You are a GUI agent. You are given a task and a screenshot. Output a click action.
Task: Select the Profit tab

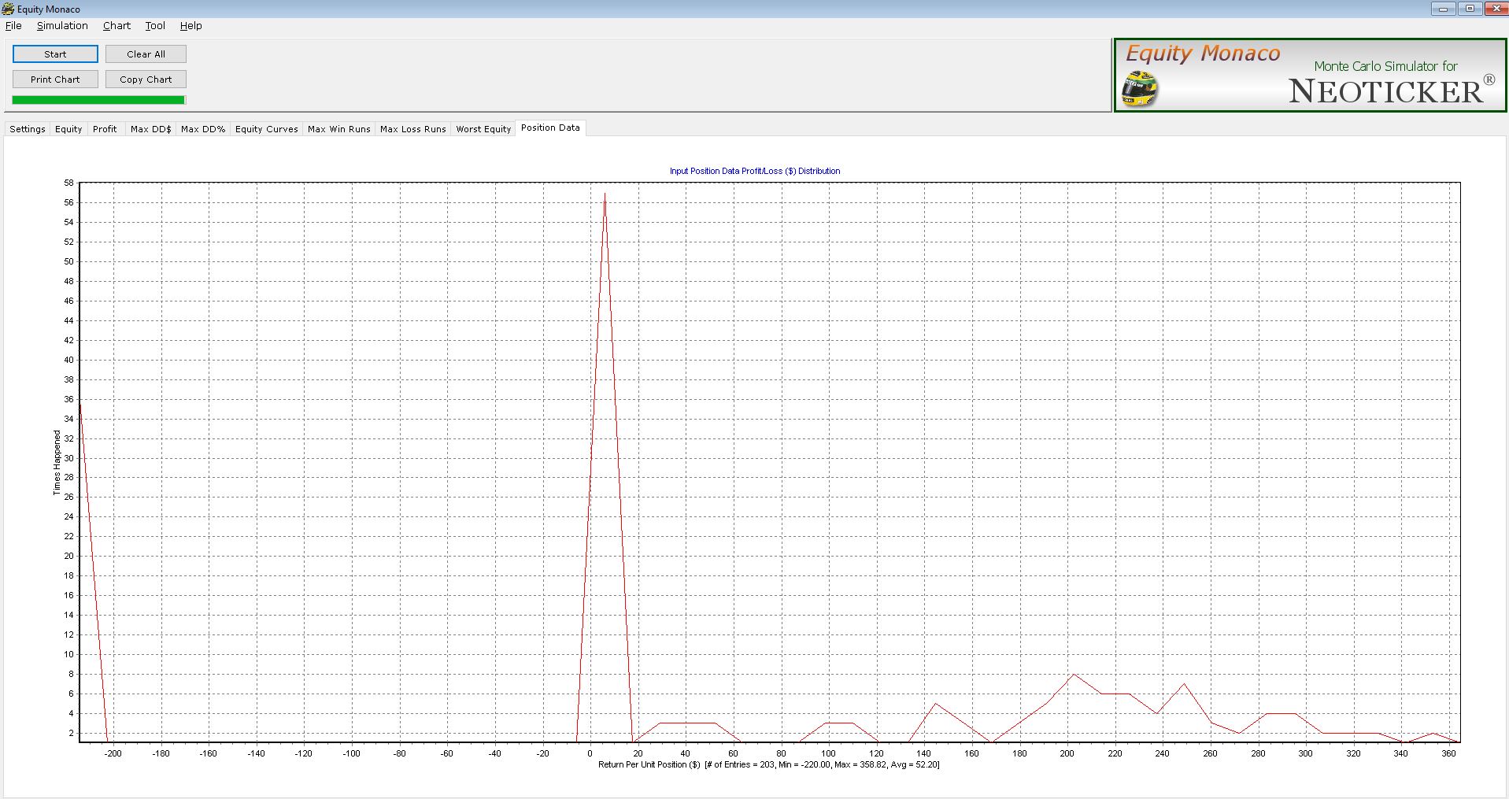[x=105, y=129]
